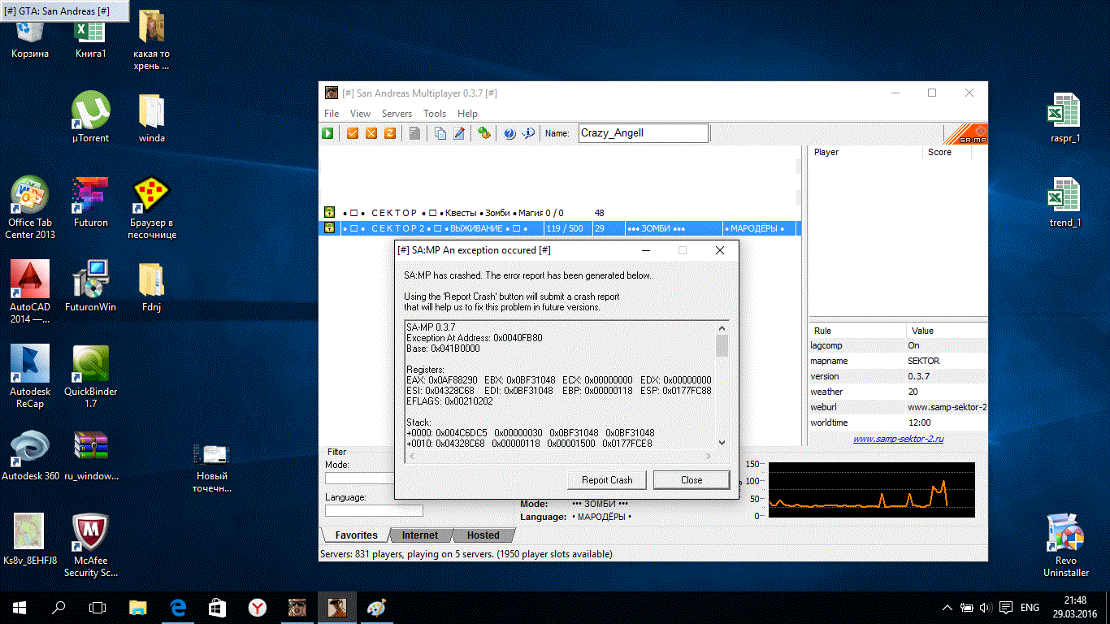Open the Revo Uninstaller desktop shortcut

(1065, 546)
